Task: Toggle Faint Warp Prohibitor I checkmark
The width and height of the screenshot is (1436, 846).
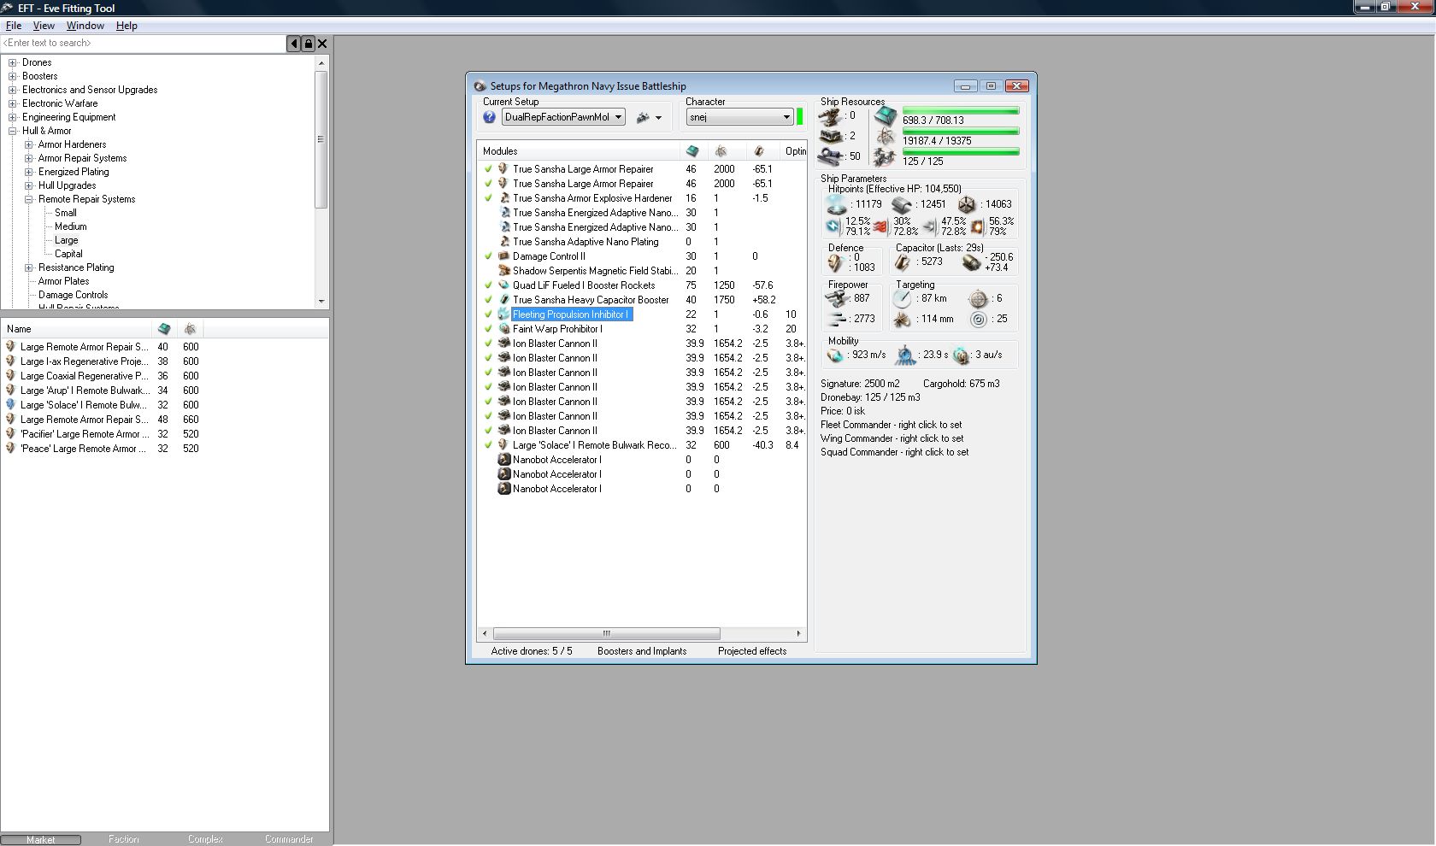Action: click(x=488, y=329)
